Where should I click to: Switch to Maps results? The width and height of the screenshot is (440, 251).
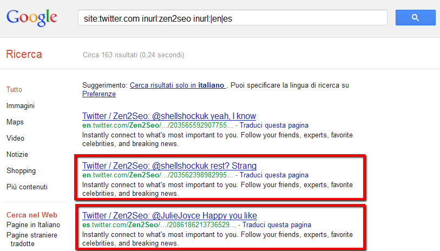(15, 122)
